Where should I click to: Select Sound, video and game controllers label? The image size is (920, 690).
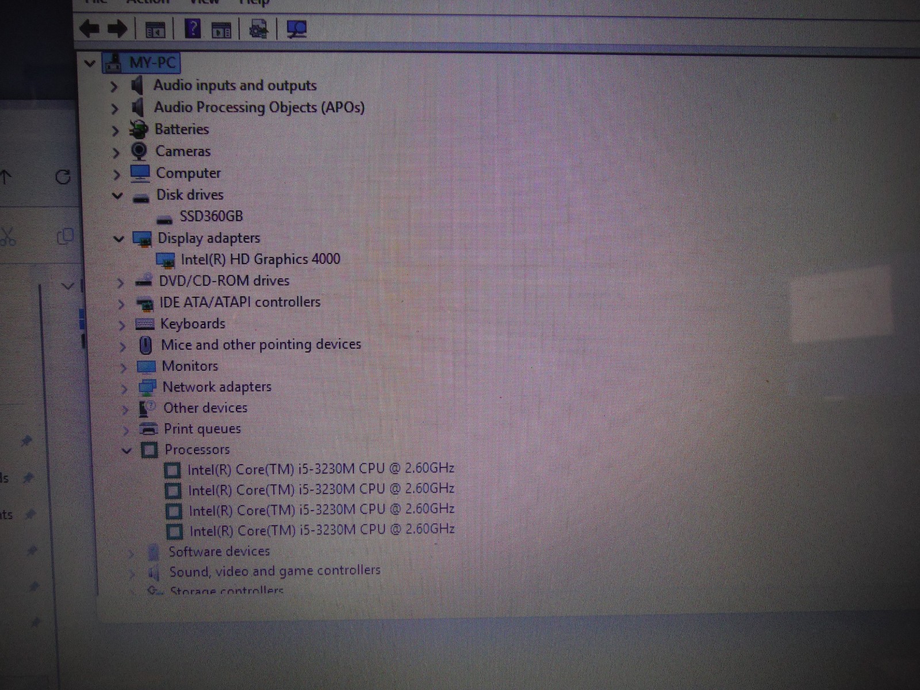point(275,571)
